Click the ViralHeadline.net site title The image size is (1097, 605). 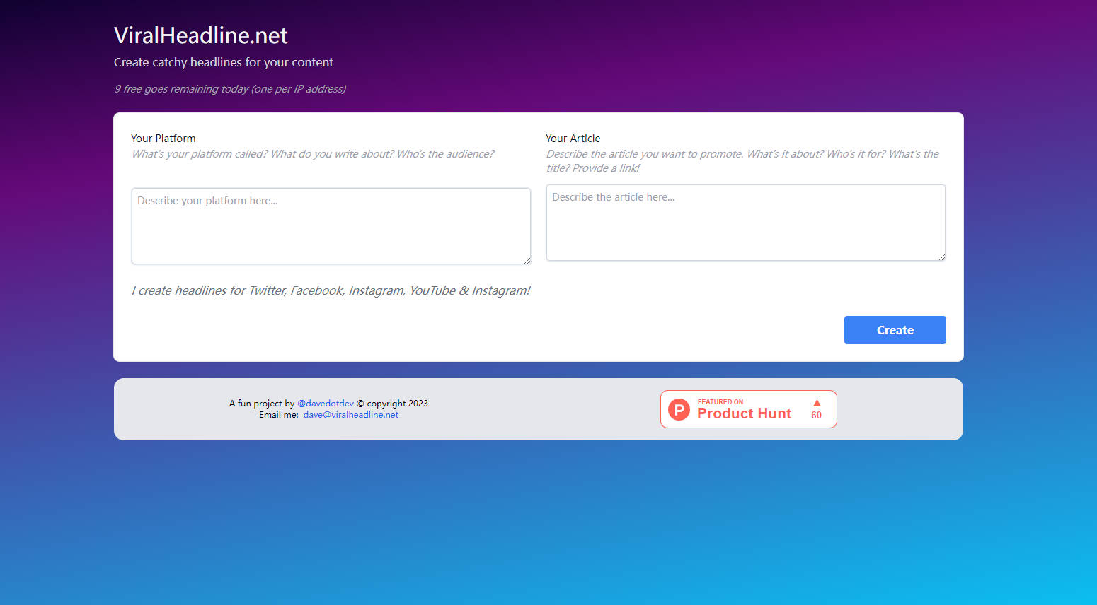(x=201, y=35)
